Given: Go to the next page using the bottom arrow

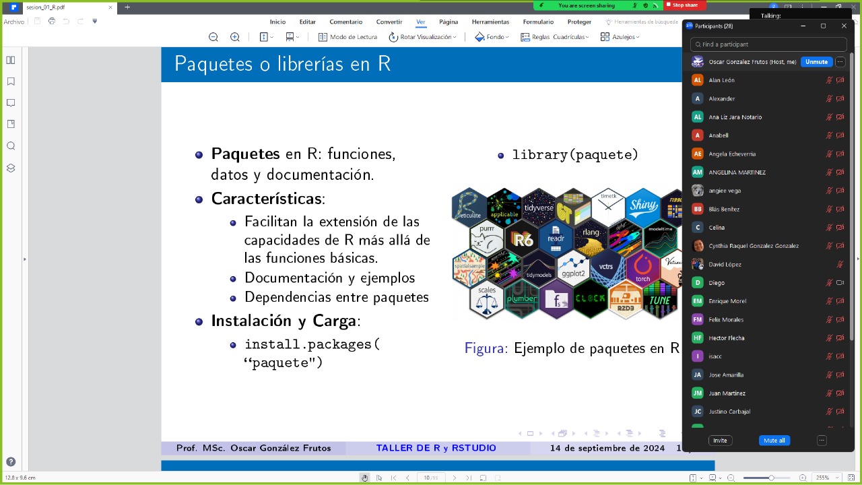Looking at the screenshot, I should pyautogui.click(x=454, y=478).
